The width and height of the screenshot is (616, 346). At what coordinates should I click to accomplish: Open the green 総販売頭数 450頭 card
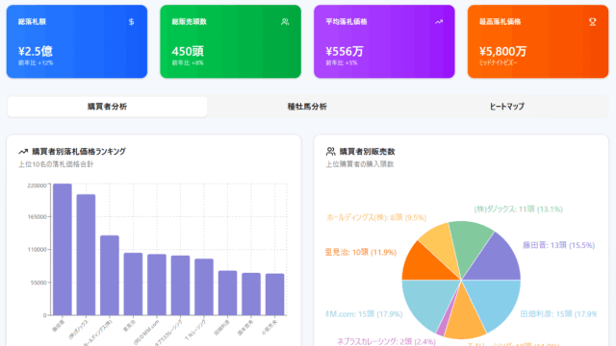coord(231,41)
